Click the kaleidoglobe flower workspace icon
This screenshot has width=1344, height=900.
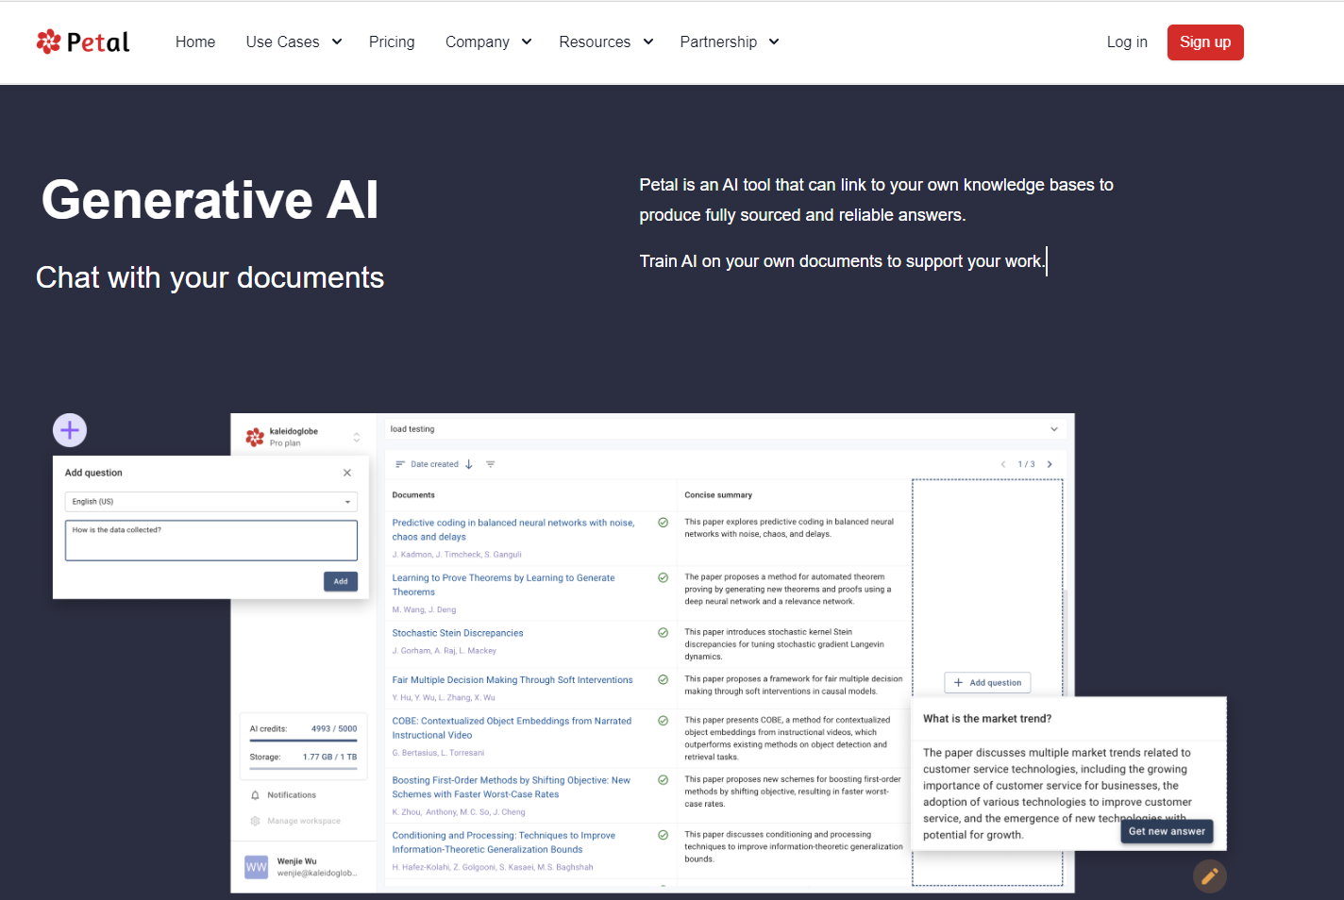click(255, 437)
